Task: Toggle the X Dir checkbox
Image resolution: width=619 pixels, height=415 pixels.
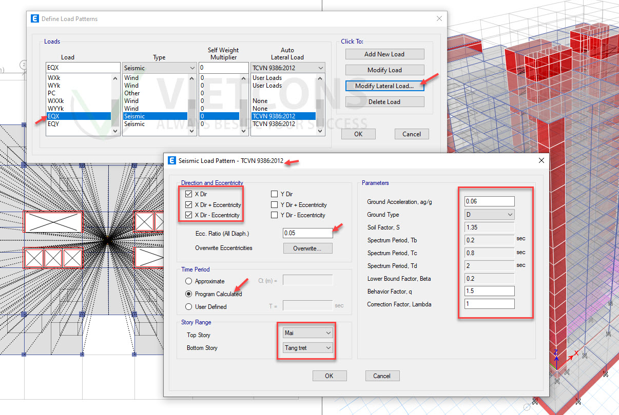Action: click(x=188, y=194)
